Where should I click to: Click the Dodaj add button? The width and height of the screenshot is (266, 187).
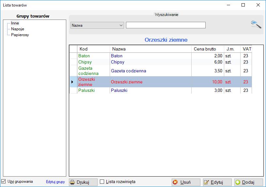(x=248, y=182)
